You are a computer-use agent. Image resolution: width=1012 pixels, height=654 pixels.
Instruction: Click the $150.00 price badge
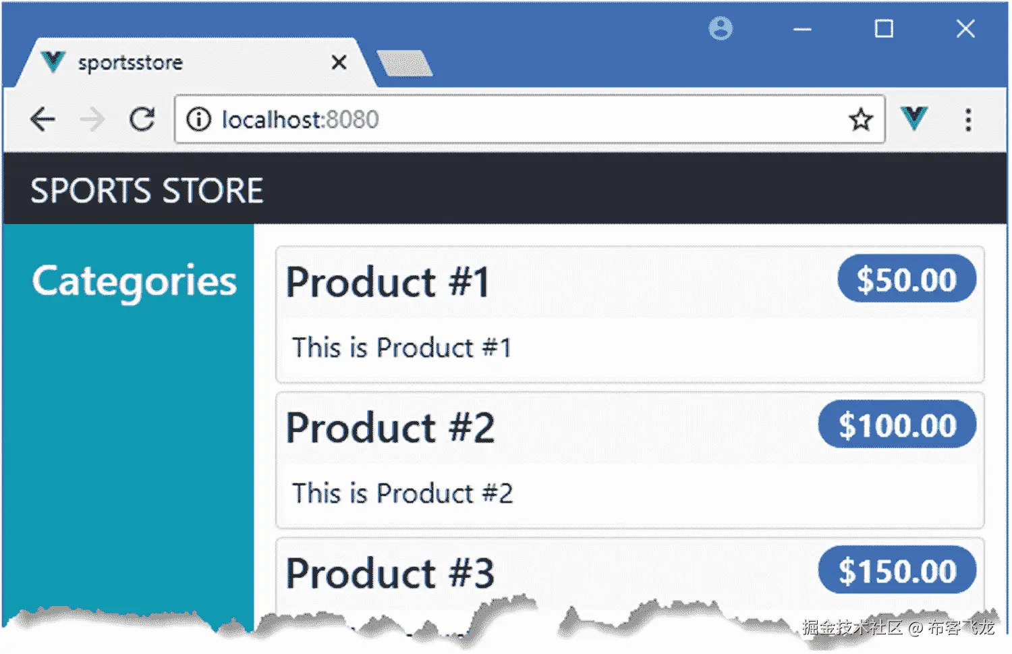coord(897,571)
